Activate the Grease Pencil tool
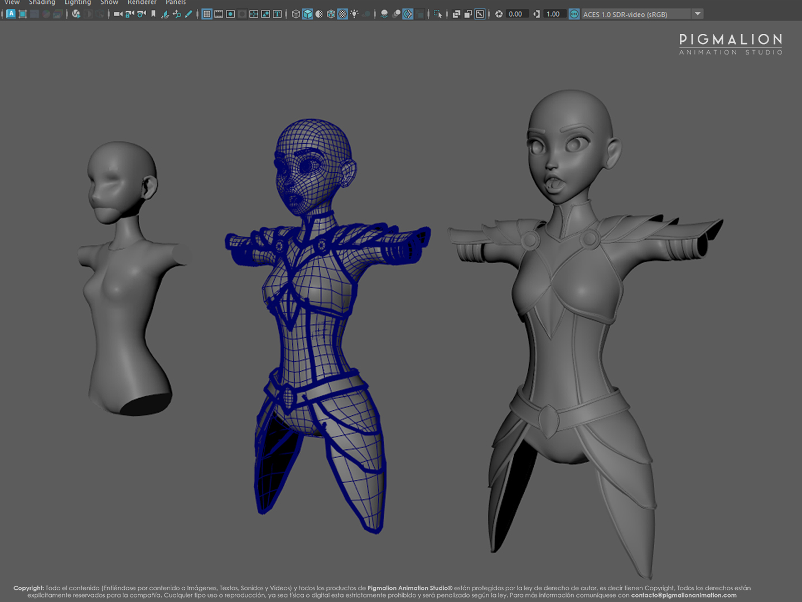Viewport: 802px width, 602px height. coord(188,14)
